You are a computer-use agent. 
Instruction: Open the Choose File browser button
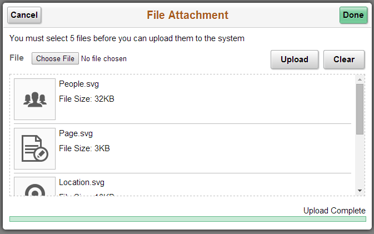coord(55,58)
